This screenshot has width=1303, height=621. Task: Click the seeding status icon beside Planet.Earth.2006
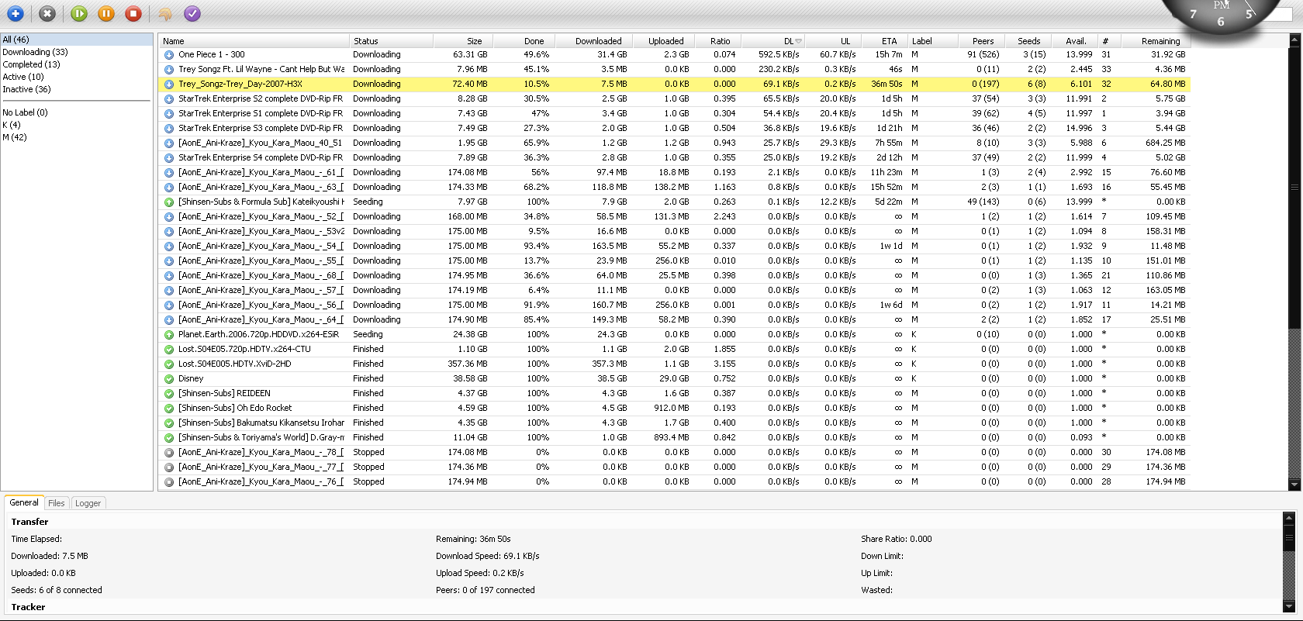(168, 335)
